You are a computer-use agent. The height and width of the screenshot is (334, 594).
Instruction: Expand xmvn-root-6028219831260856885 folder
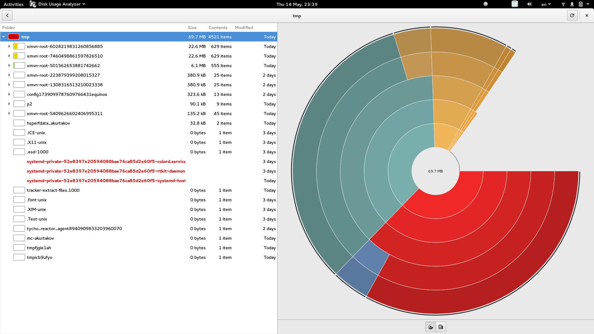[x=9, y=46]
